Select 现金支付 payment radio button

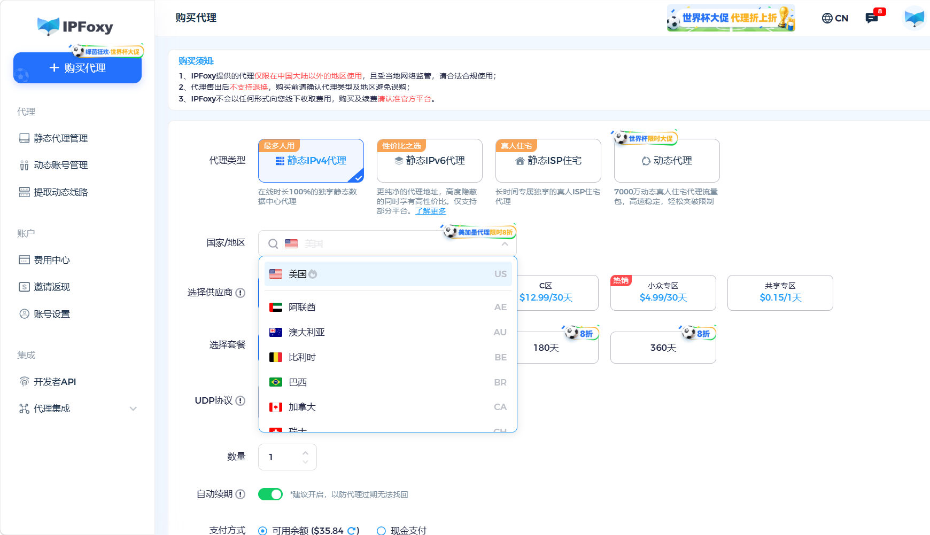click(x=381, y=531)
